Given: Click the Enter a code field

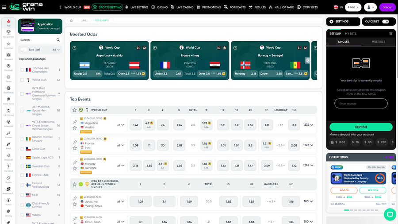Looking at the screenshot, I should coord(361,103).
